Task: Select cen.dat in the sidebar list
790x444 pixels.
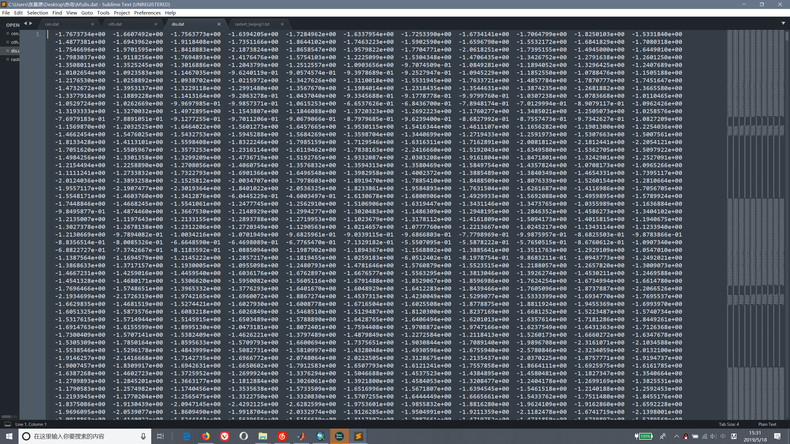Action: pos(15,33)
